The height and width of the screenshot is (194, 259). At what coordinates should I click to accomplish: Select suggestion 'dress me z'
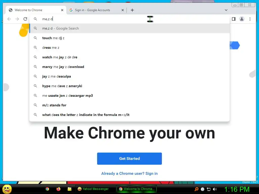tap(129, 47)
